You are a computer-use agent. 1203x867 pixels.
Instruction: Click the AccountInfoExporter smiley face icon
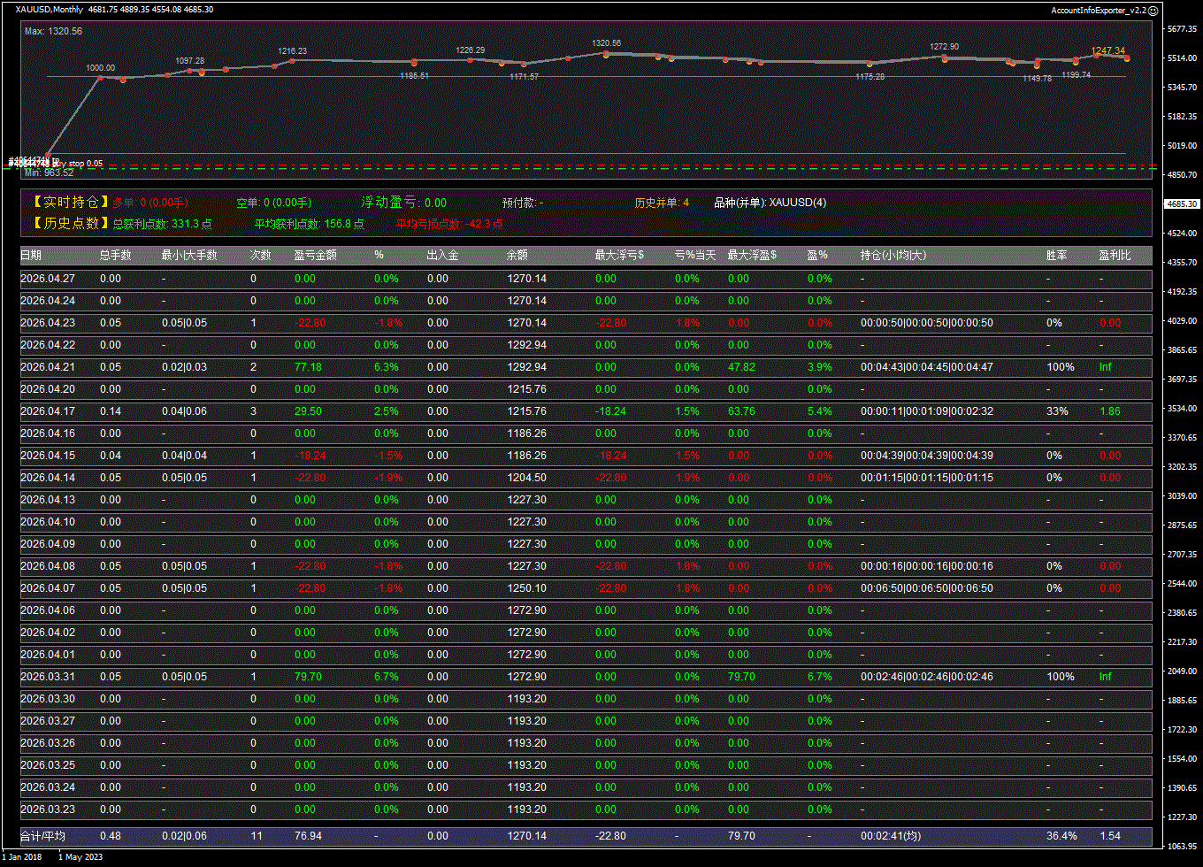1153,10
